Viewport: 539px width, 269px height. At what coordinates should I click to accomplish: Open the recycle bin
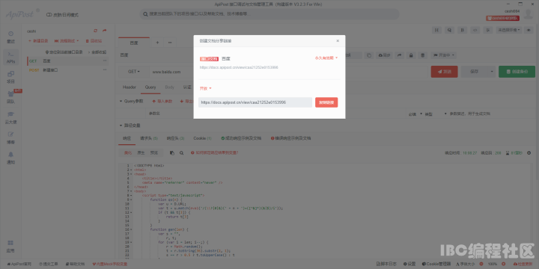point(94,41)
